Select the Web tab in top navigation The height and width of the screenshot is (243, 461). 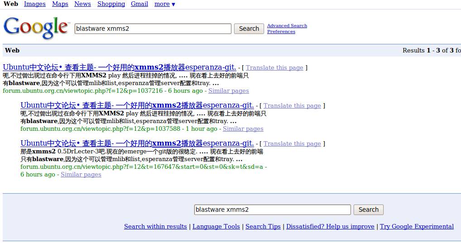[x=11, y=4]
